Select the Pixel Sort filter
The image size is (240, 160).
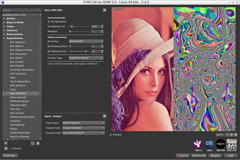pos(15,109)
